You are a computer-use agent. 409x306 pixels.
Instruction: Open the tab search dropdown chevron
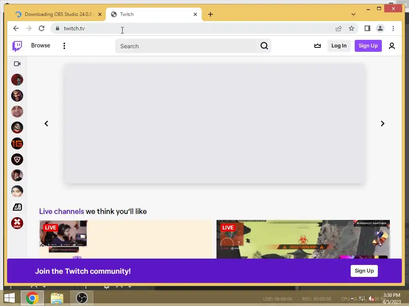[x=353, y=14]
